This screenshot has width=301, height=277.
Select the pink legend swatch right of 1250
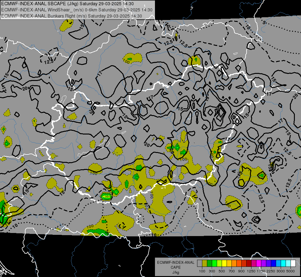254,263
